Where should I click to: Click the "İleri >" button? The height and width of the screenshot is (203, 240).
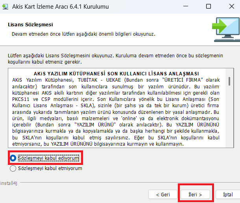pos(195,194)
